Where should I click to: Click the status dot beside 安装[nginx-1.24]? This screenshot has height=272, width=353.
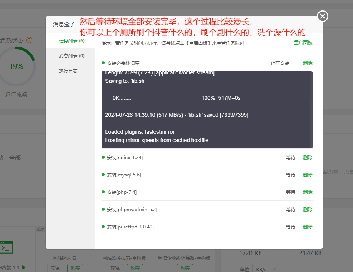coord(103,157)
